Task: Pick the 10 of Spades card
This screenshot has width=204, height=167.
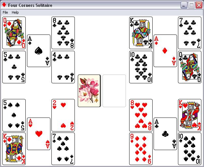Action: [x=190, y=149]
